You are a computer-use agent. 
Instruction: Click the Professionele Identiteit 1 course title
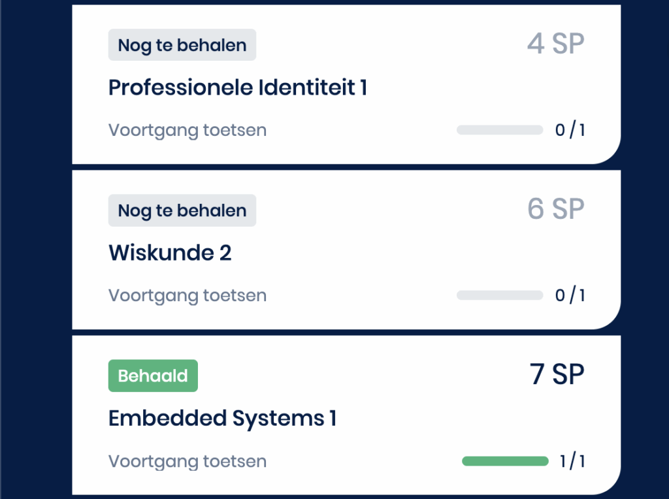(x=237, y=88)
